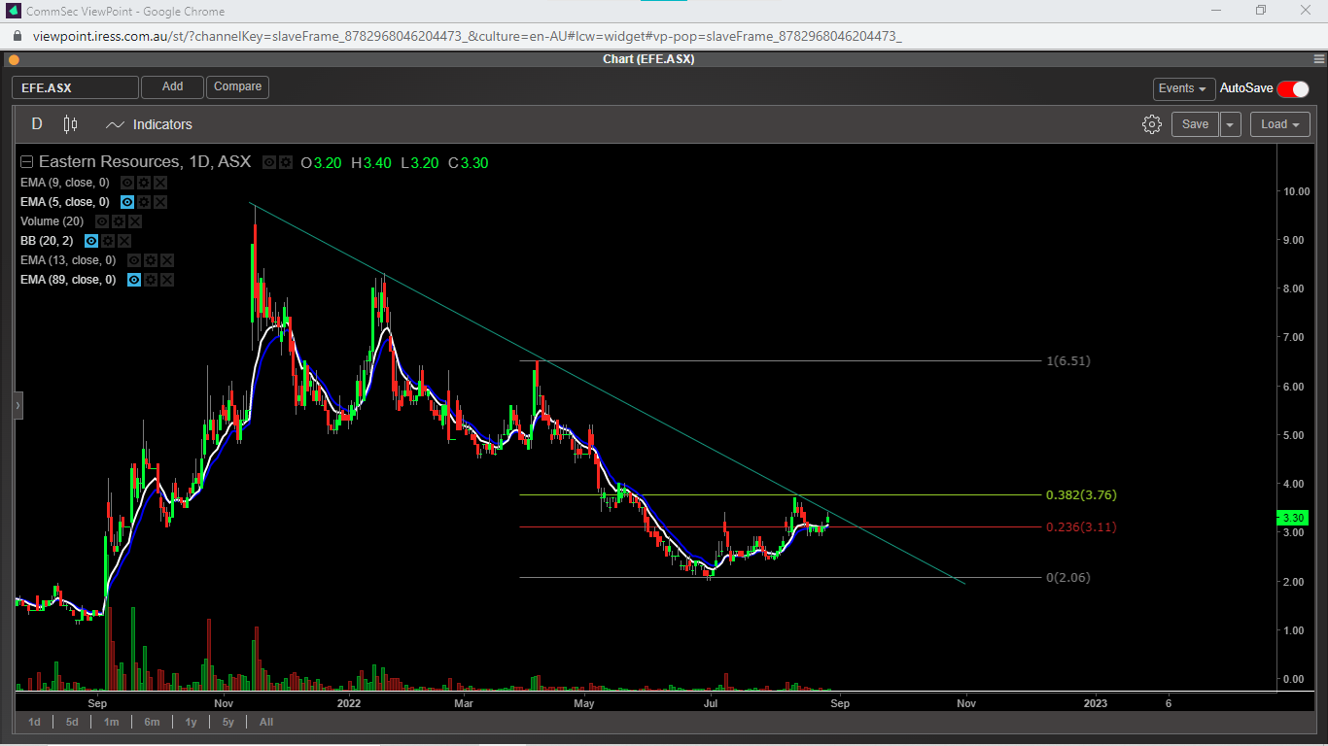1328x746 pixels.
Task: Minimize the Chrome window
Action: coord(1216,11)
